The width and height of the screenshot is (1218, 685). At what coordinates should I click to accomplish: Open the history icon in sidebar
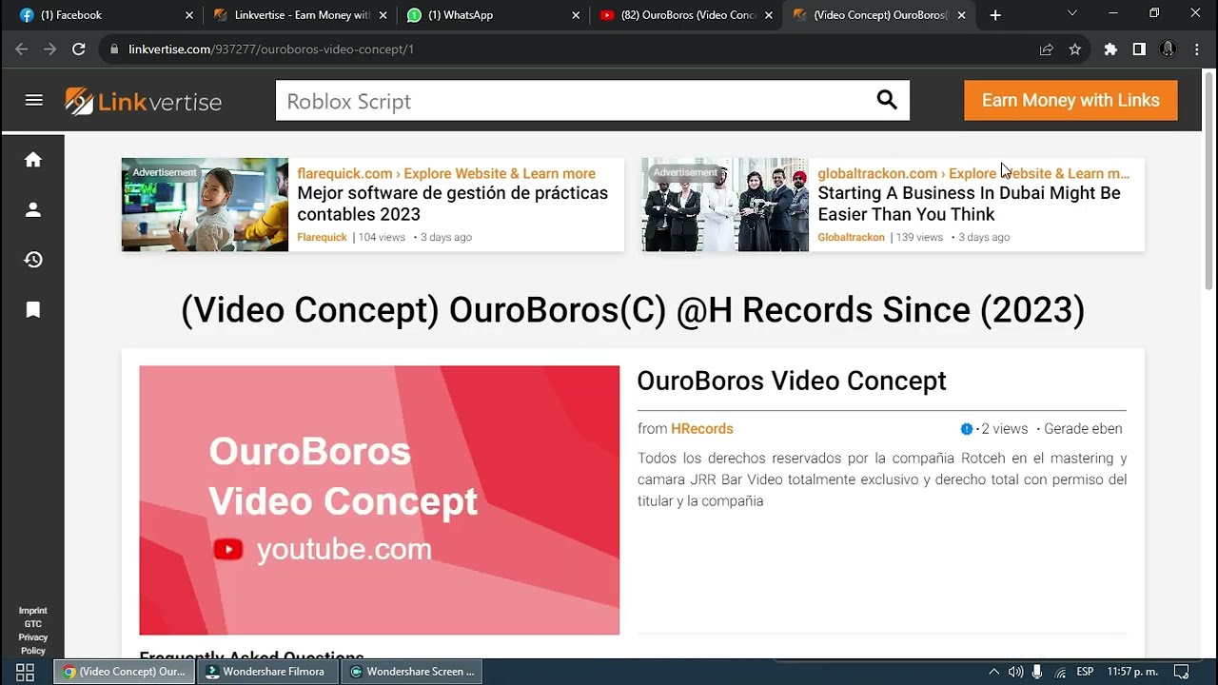pyautogui.click(x=33, y=260)
